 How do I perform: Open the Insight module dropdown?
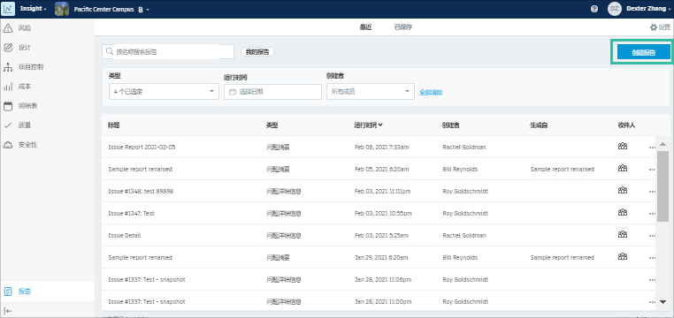click(33, 9)
